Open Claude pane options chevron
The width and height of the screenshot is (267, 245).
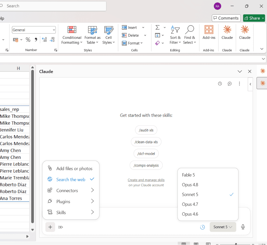click(240, 71)
